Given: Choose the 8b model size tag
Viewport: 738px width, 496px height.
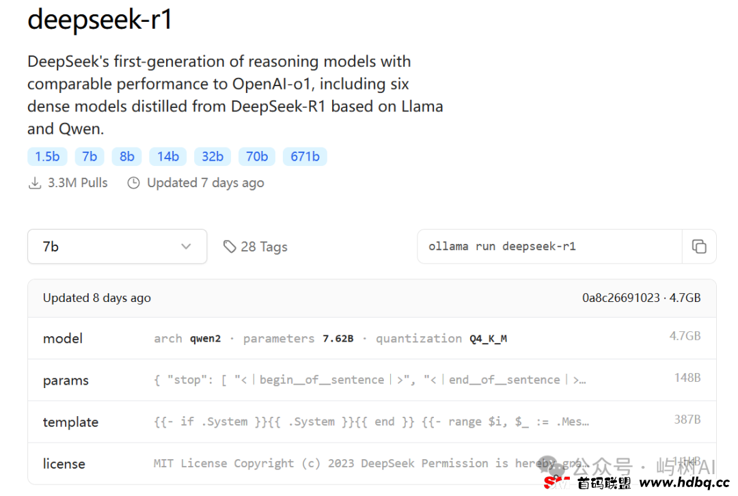Looking at the screenshot, I should pyautogui.click(x=126, y=156).
